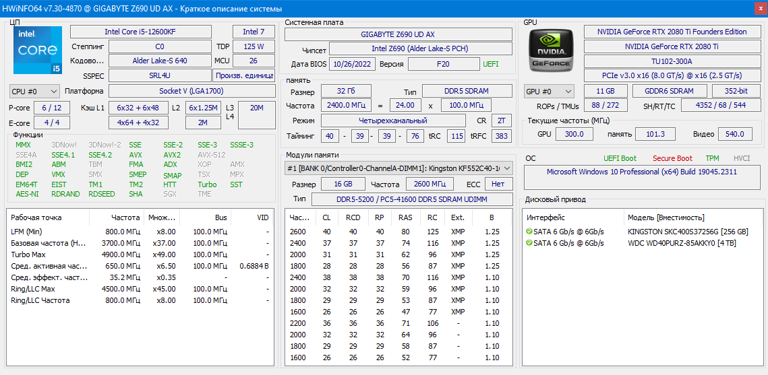Click the L3 cache 20M field
Viewport: 768px width, 375px height.
(257, 115)
